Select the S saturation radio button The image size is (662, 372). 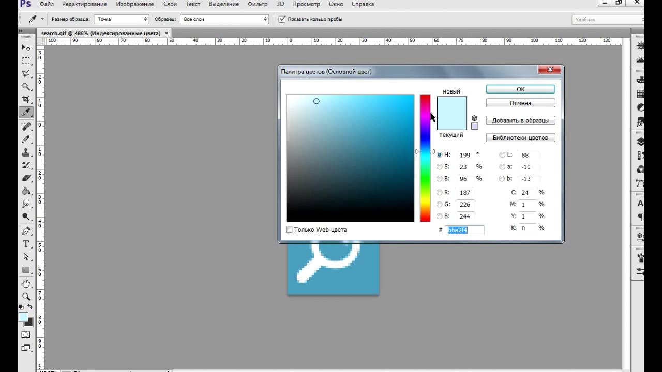click(x=440, y=166)
